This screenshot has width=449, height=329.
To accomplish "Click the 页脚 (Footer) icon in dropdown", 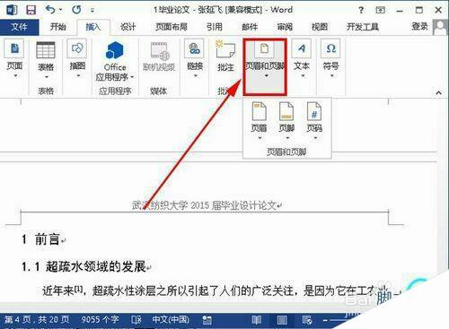I will click(x=286, y=111).
